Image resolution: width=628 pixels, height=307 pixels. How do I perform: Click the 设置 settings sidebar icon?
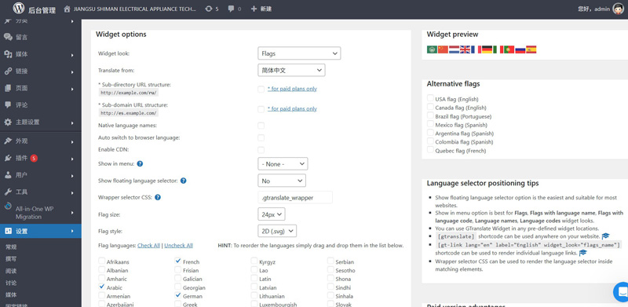pyautogui.click(x=8, y=231)
